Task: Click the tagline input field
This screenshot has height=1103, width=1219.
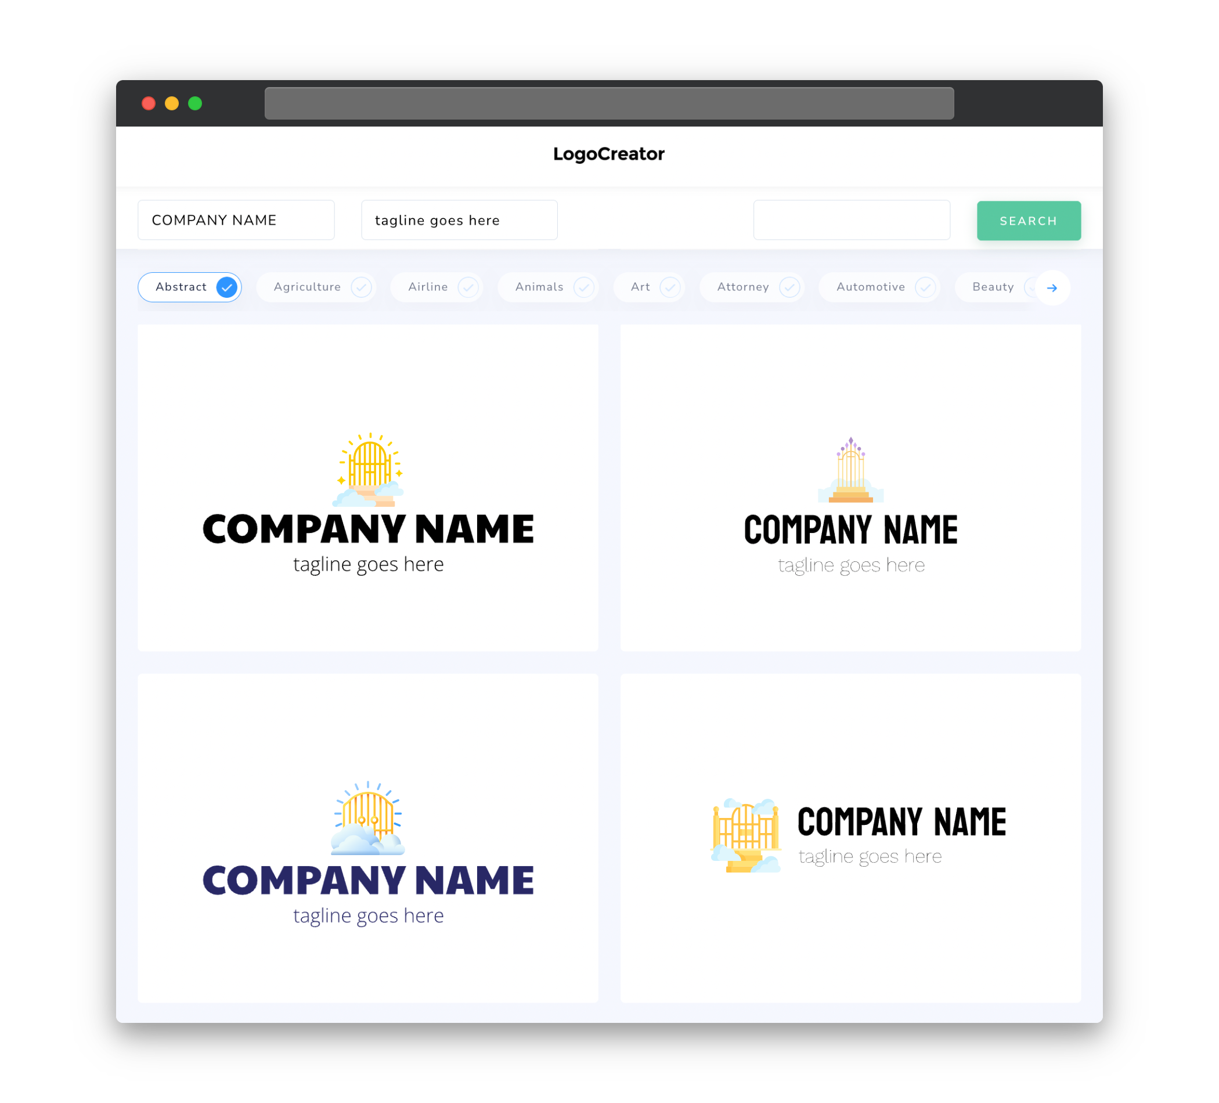Action: click(x=460, y=220)
